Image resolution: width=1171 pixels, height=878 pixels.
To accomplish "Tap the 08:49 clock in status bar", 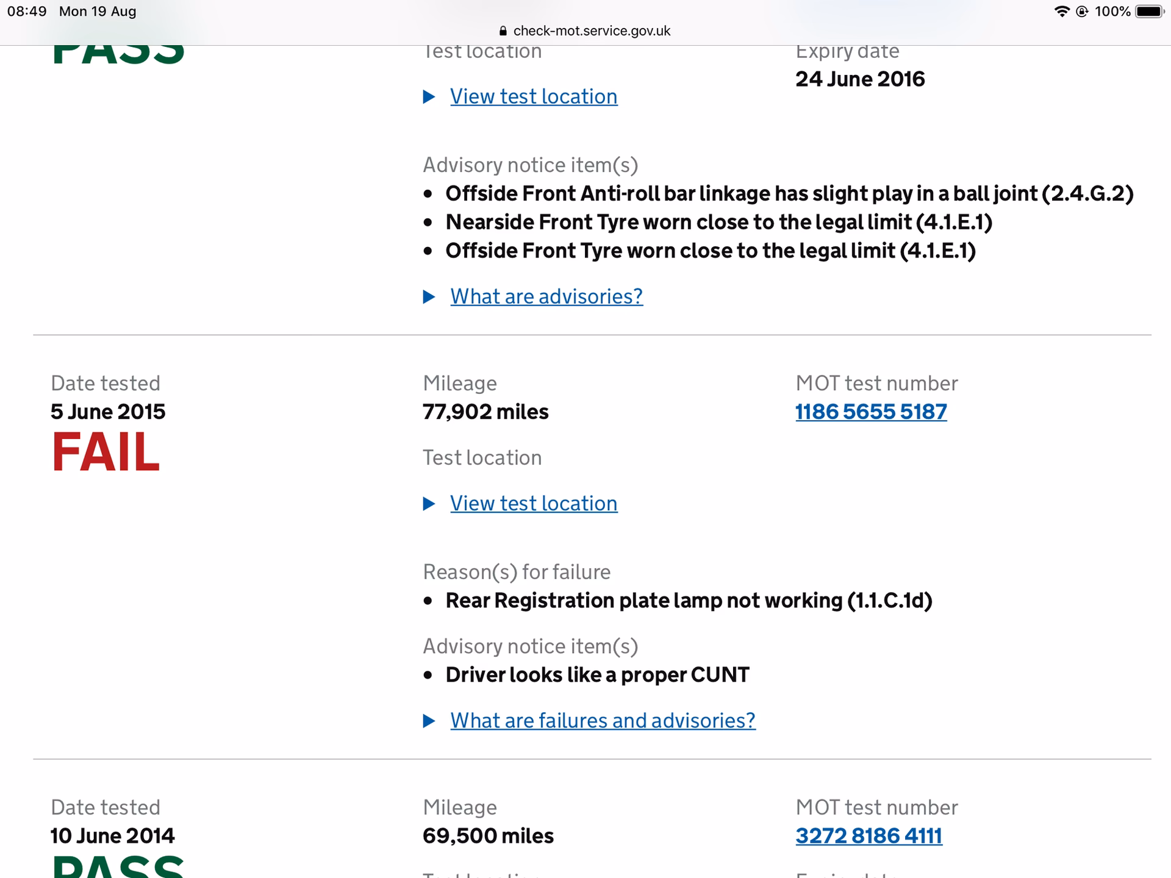I will click(27, 12).
